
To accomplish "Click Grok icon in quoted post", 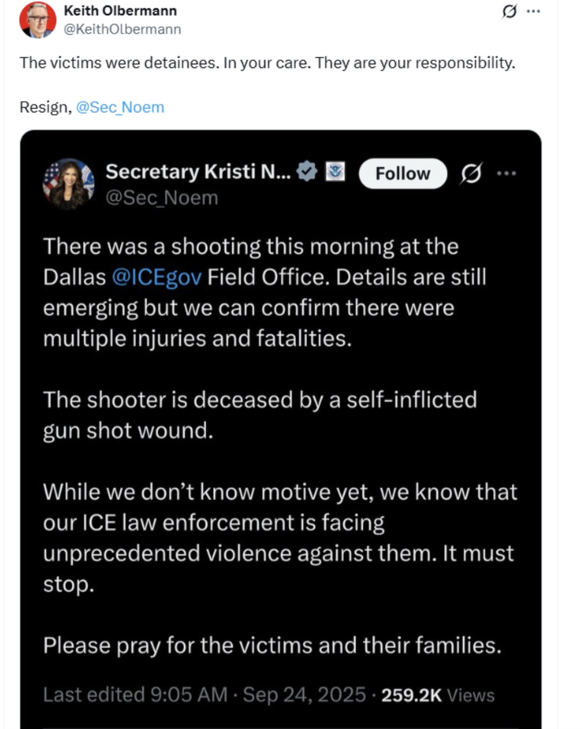I will coord(471,173).
